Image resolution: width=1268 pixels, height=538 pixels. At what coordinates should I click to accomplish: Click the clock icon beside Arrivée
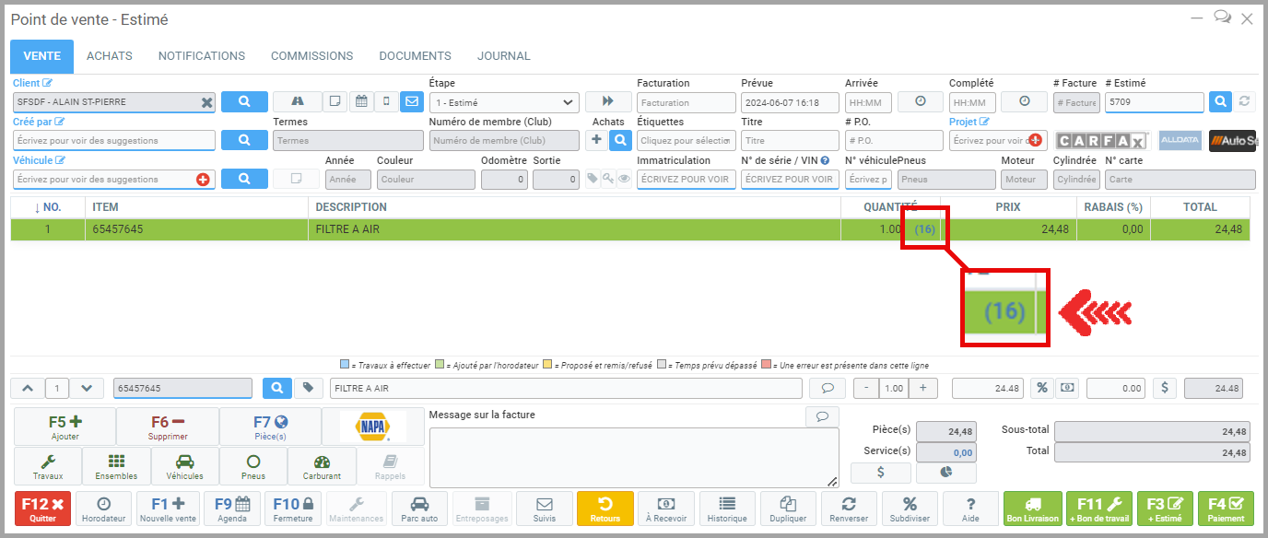[921, 102]
